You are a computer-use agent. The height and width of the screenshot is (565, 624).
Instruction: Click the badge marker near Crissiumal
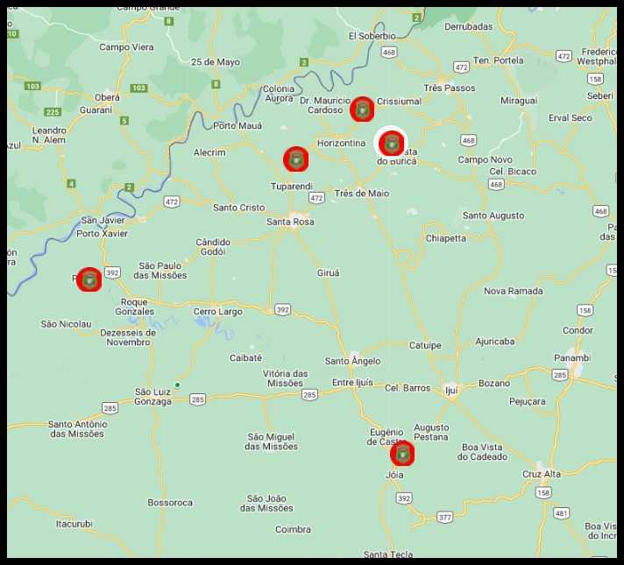coord(362,109)
